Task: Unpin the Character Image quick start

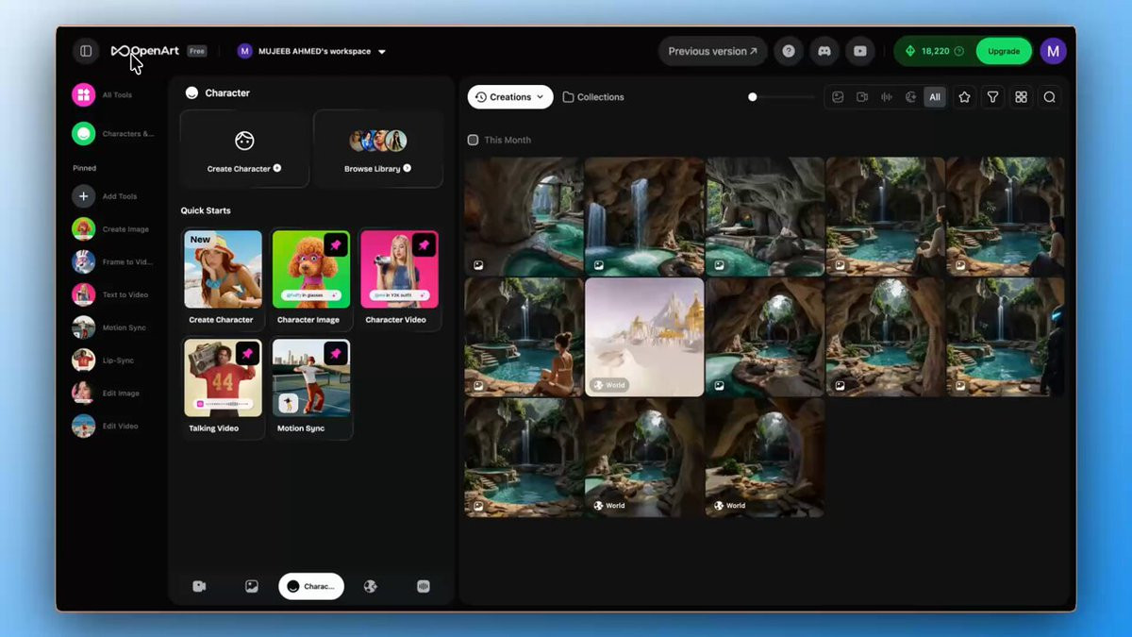Action: (336, 245)
